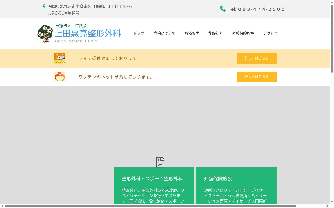The width and height of the screenshot is (334, 208).
Task: Click the phone number 093-474-2500
Action: pyautogui.click(x=261, y=9)
